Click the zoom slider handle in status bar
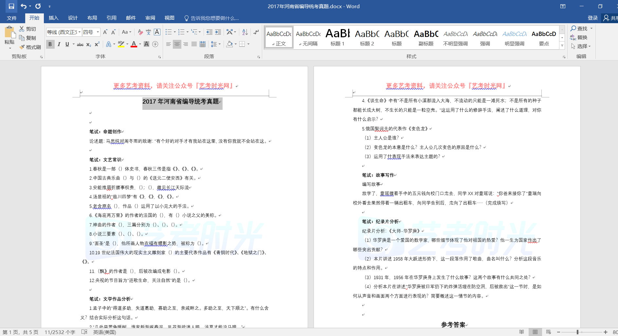Screen dimensions: 618x336 577,332
